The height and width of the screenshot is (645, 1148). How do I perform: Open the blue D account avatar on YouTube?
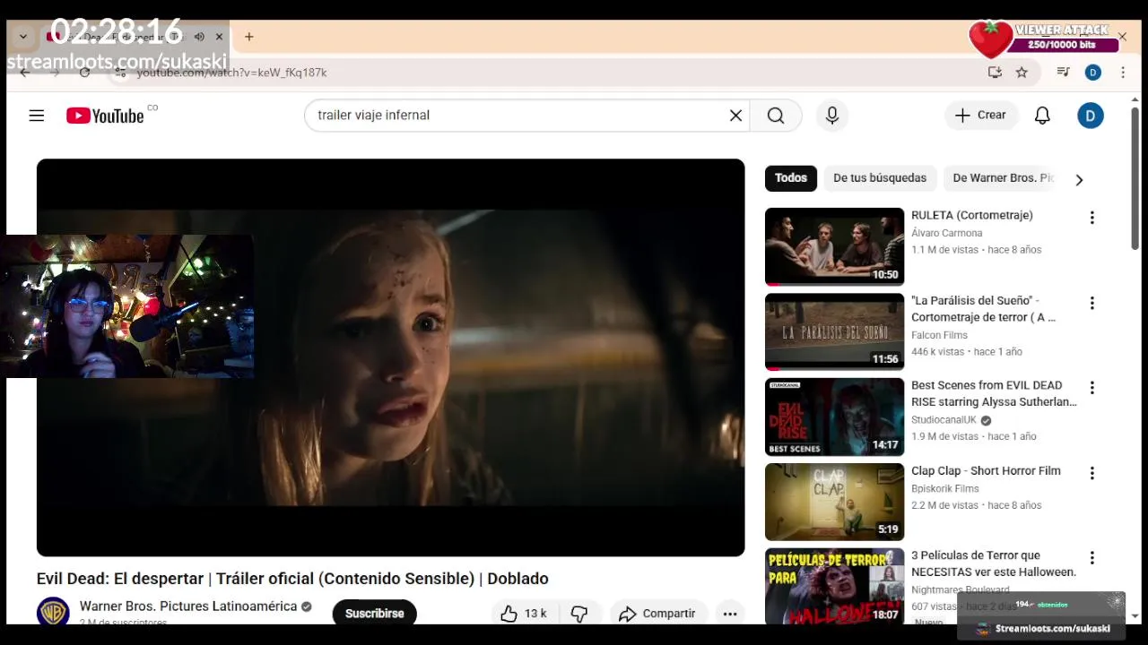pyautogui.click(x=1091, y=116)
